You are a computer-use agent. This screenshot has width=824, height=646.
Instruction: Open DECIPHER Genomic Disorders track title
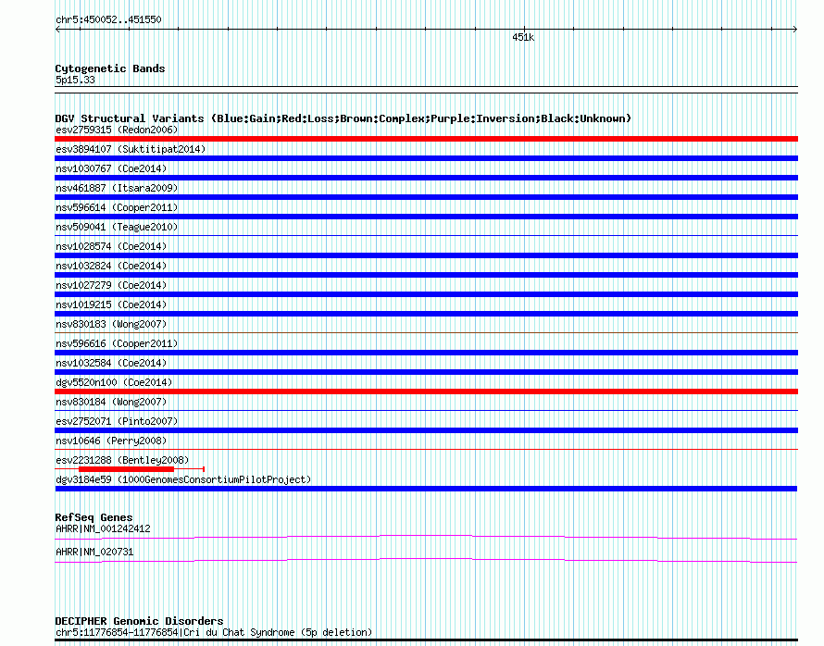tap(139, 621)
